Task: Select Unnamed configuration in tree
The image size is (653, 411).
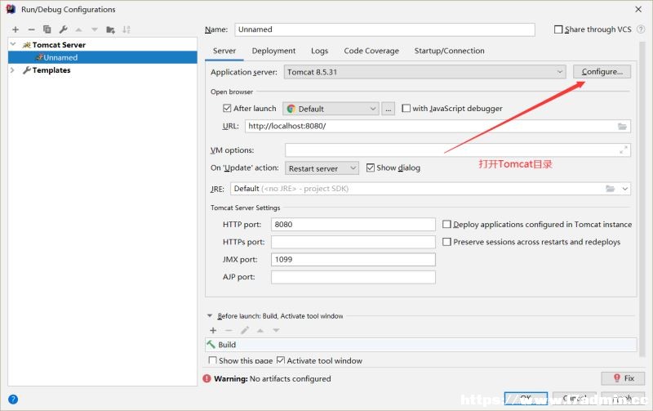Action: tap(103, 57)
